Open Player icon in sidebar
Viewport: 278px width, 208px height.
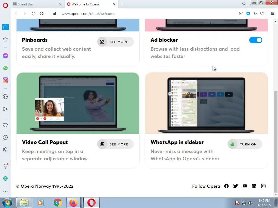(5, 97)
